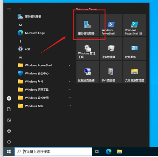Image resolution: width=158 pixels, height=157 pixels.
Task: Open the user account icon in the sidebar
Action: [9, 98]
